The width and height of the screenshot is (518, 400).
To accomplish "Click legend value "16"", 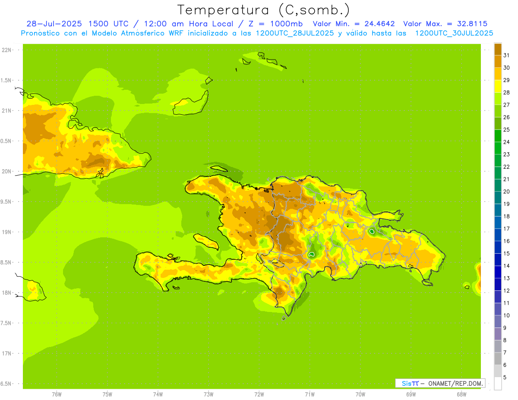I will pyautogui.click(x=506, y=241).
